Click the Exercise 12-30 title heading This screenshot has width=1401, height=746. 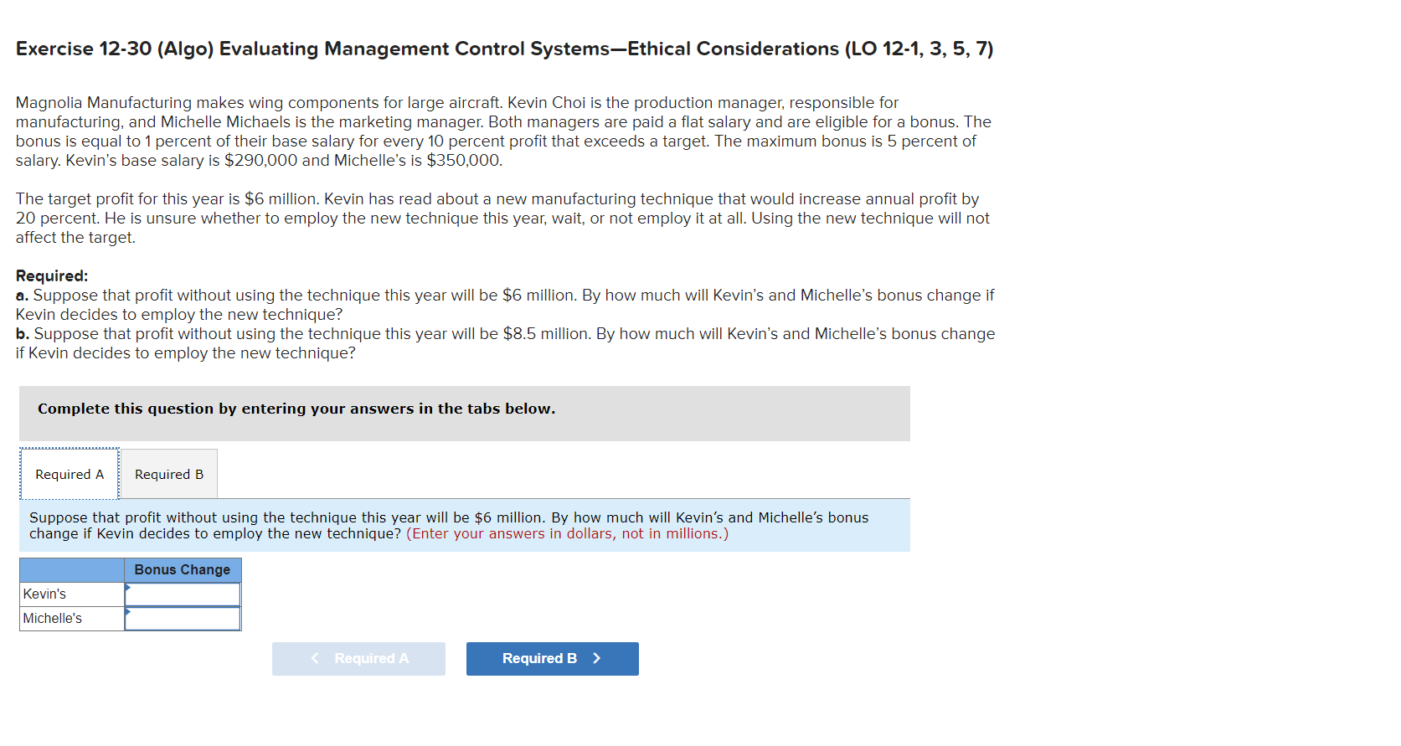pos(503,49)
